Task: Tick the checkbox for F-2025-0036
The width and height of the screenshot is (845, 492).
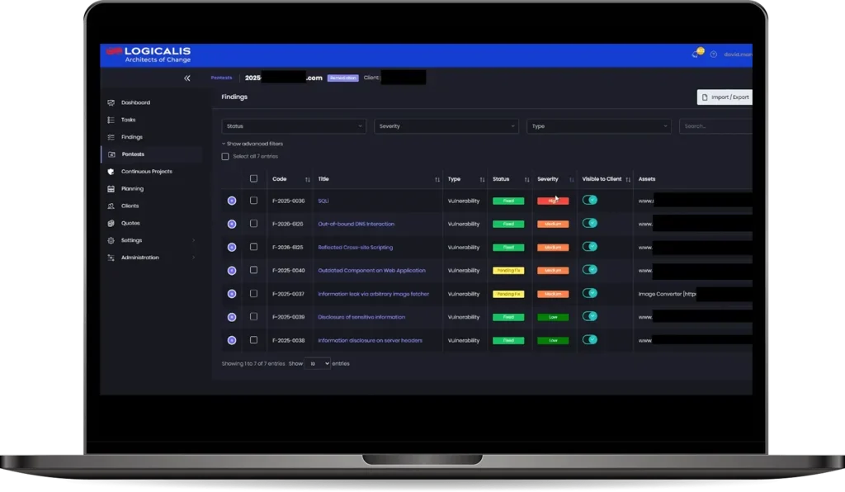Action: click(253, 200)
